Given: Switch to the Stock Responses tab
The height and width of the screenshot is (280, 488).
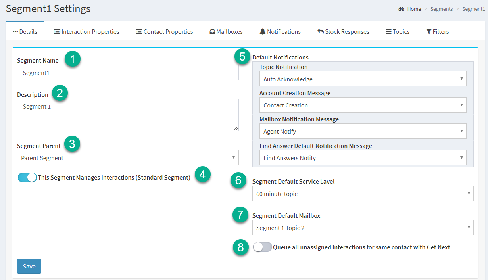Looking at the screenshot, I should pos(343,31).
